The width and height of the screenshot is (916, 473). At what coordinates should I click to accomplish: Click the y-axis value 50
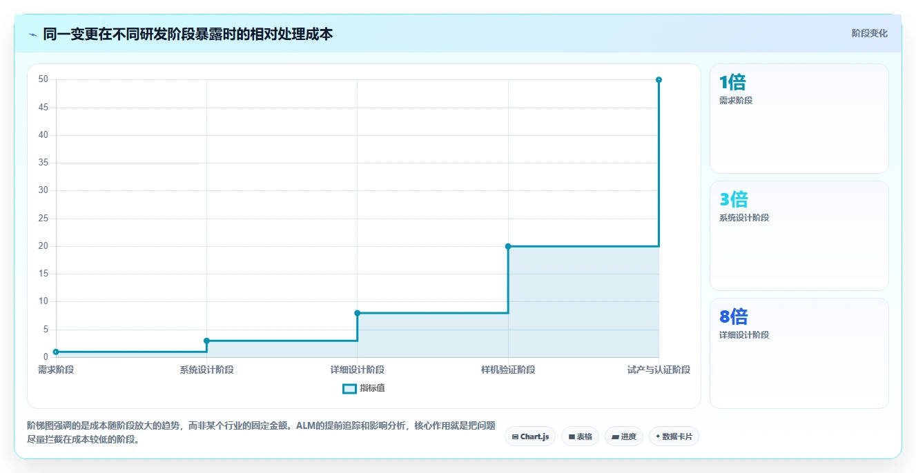click(43, 79)
